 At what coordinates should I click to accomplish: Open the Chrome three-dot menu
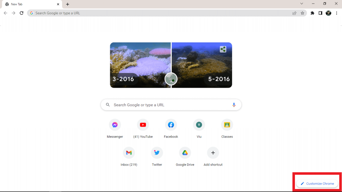[x=337, y=13]
